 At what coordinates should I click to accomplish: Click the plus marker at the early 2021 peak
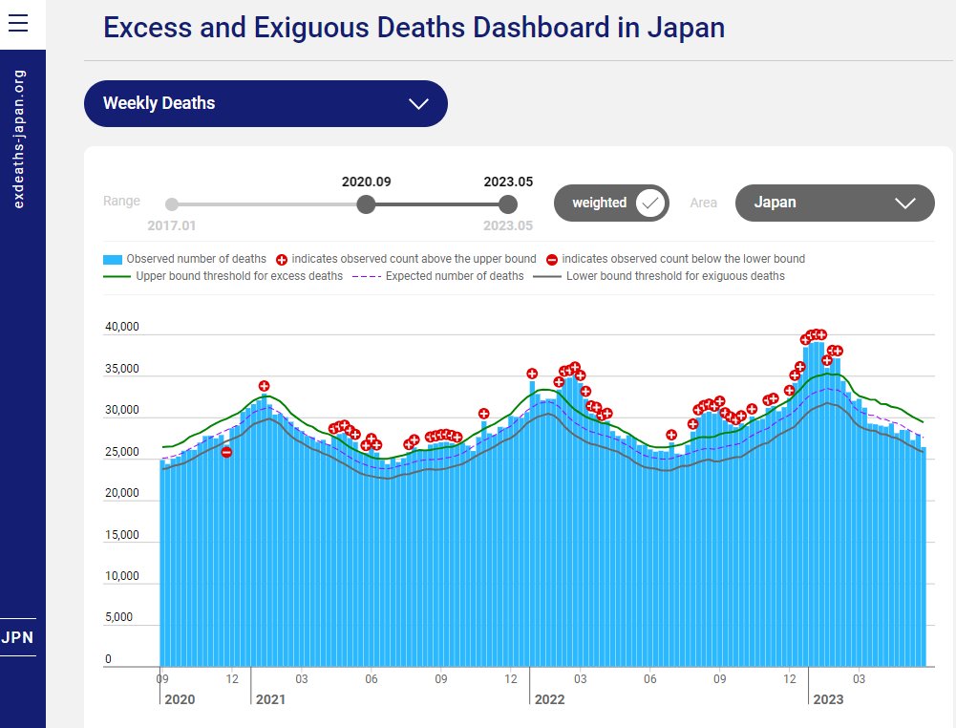coord(264,386)
